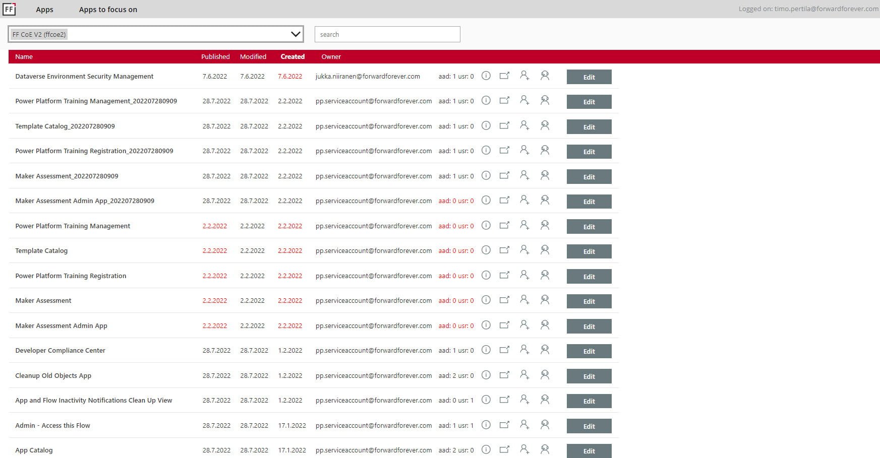Viewport: 880px width, 458px height.
Task: Edit Admin - Access this Flow
Action: (x=589, y=426)
